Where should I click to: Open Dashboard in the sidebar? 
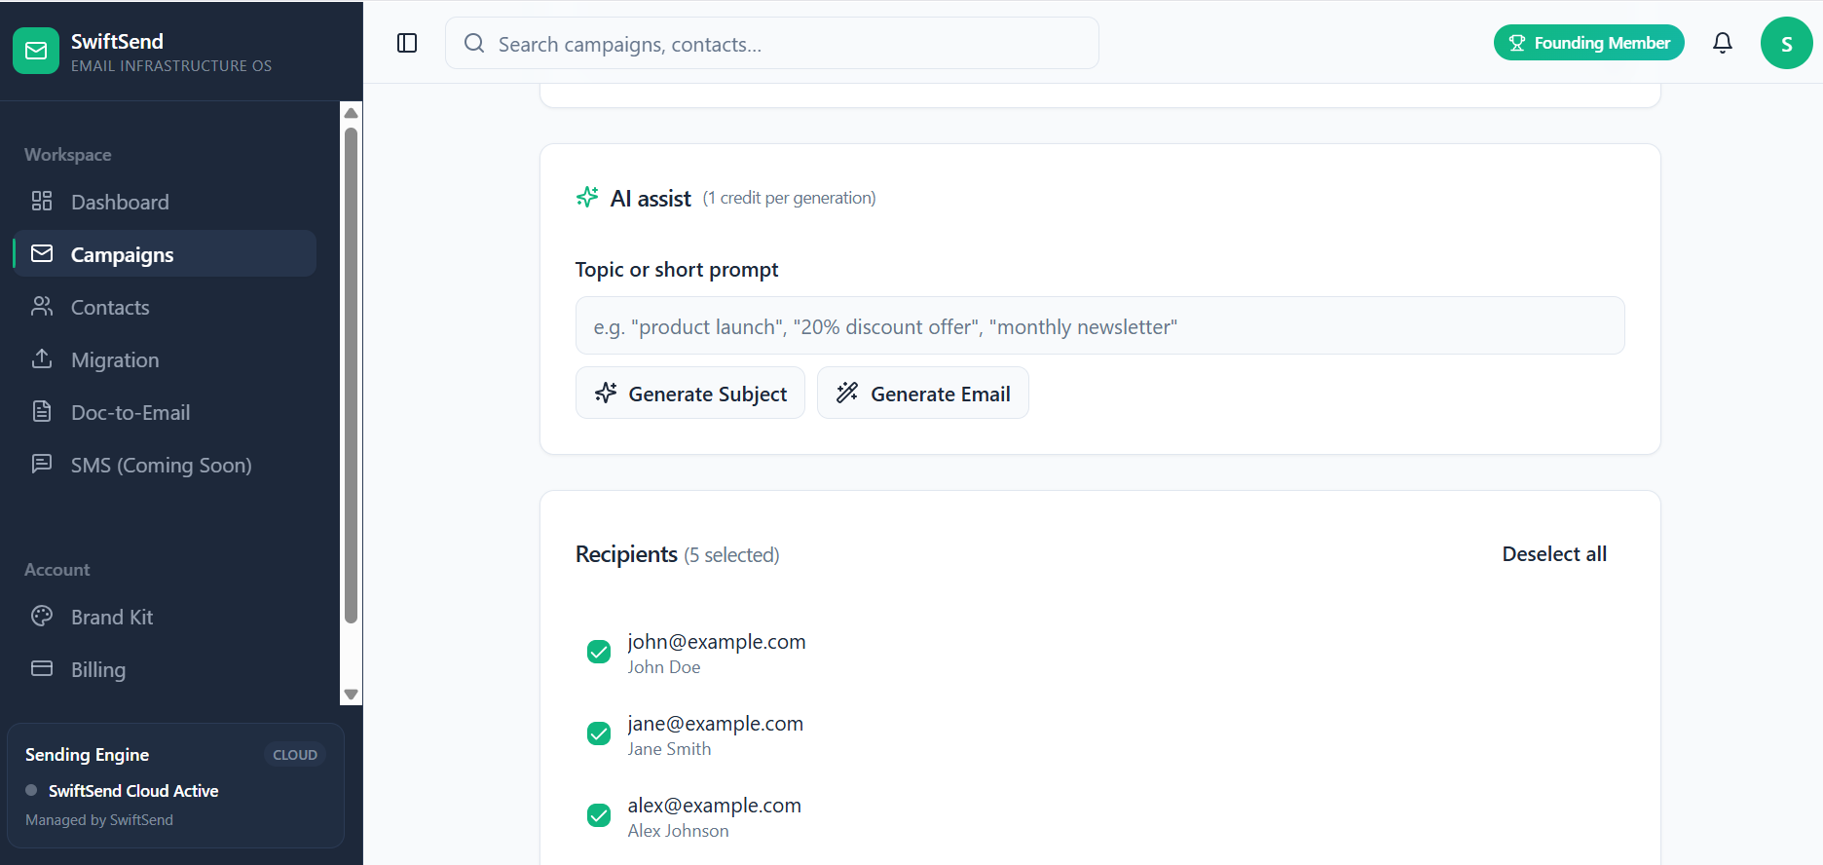[165, 202]
